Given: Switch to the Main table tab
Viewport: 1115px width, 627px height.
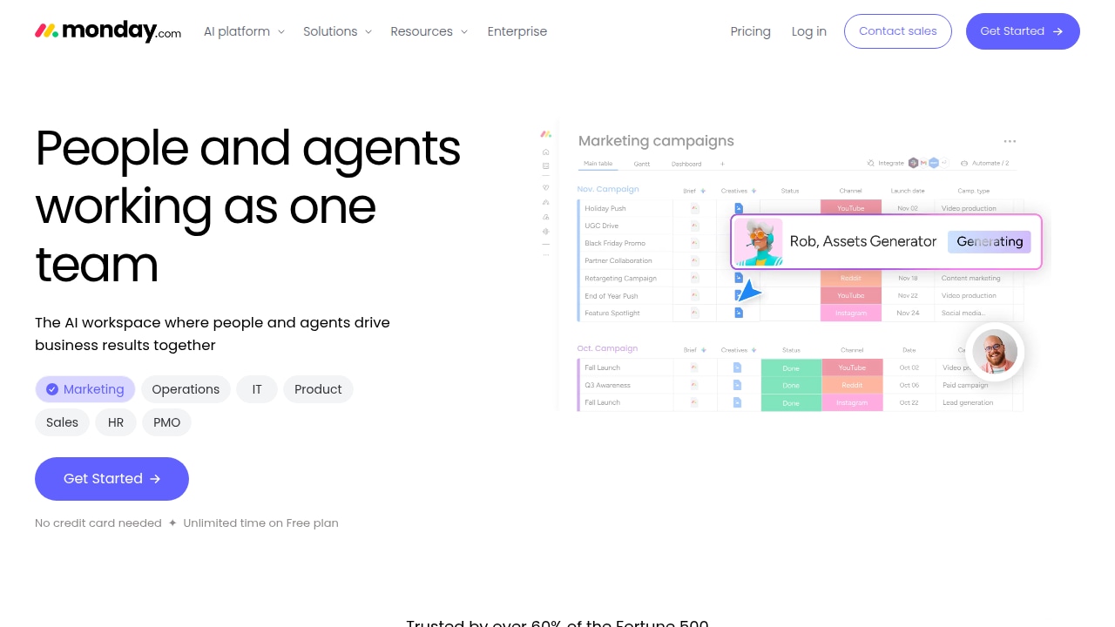Looking at the screenshot, I should pyautogui.click(x=598, y=164).
